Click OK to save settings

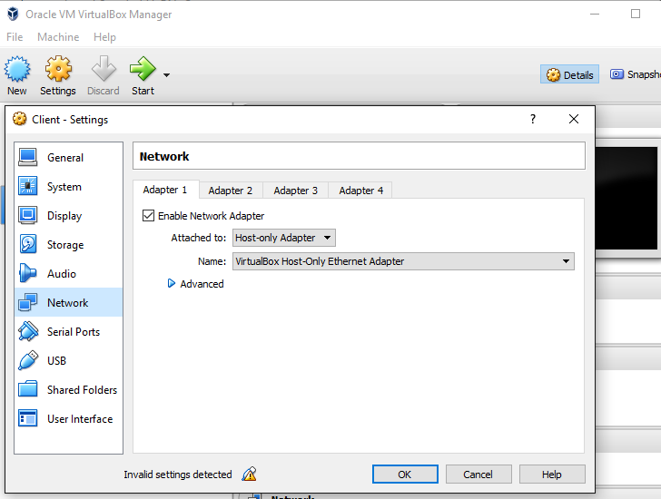[405, 475]
